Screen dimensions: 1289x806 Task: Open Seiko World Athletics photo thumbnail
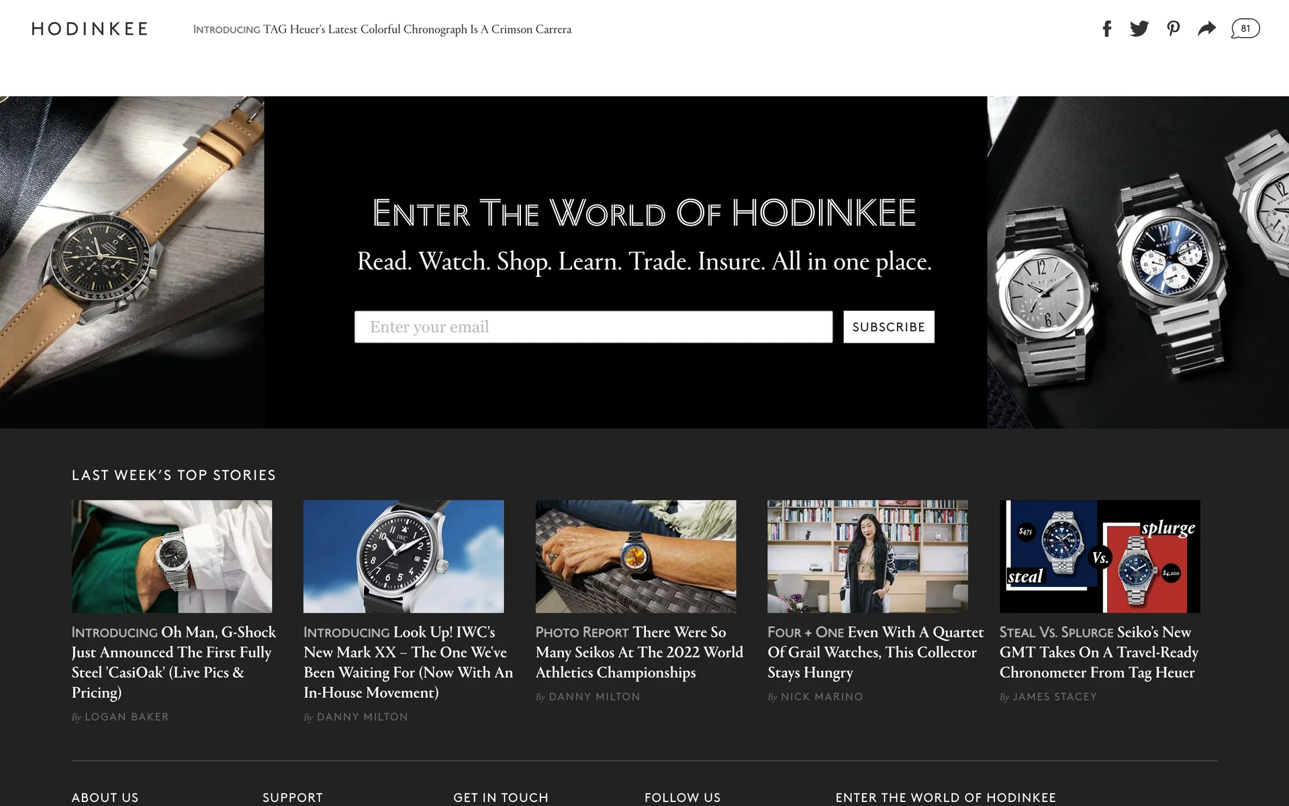click(x=636, y=556)
